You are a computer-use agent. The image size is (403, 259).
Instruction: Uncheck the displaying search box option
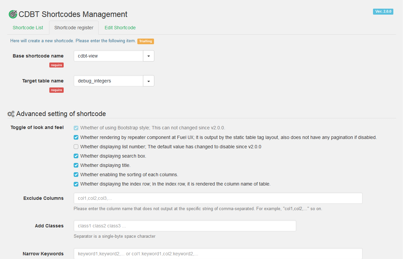pyautogui.click(x=76, y=156)
